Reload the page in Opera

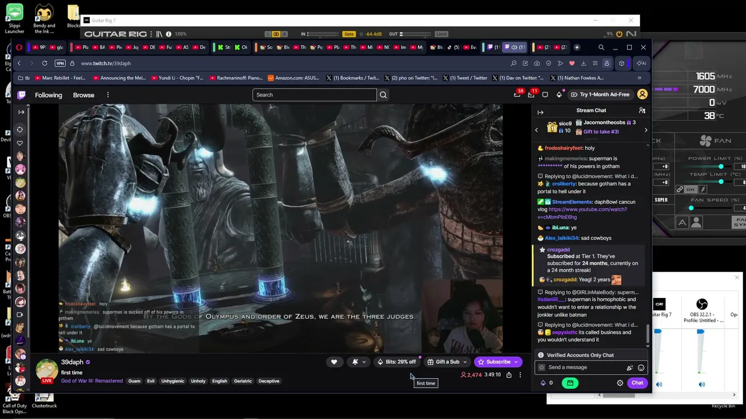(x=44, y=63)
